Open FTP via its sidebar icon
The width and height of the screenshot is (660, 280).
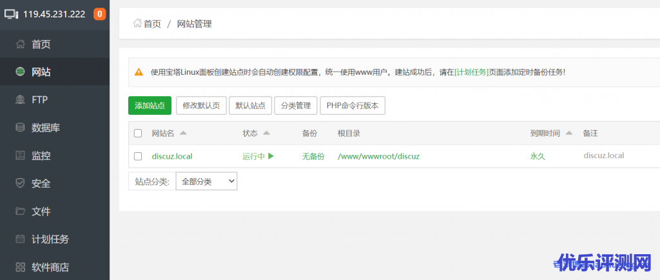[x=20, y=100]
